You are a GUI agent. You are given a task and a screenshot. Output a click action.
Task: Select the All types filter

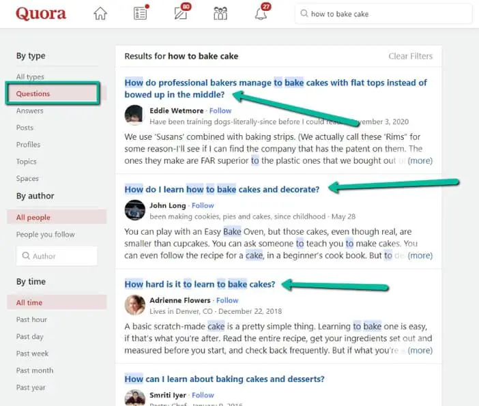[30, 76]
